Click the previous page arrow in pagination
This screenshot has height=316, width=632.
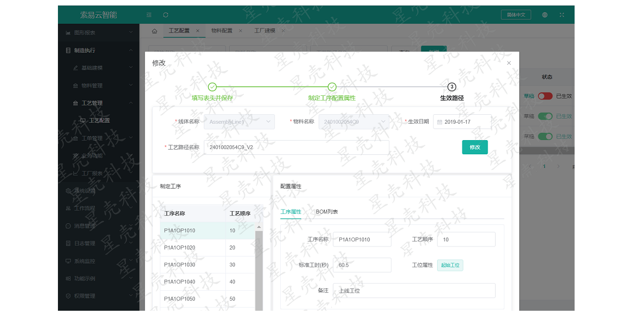530,166
